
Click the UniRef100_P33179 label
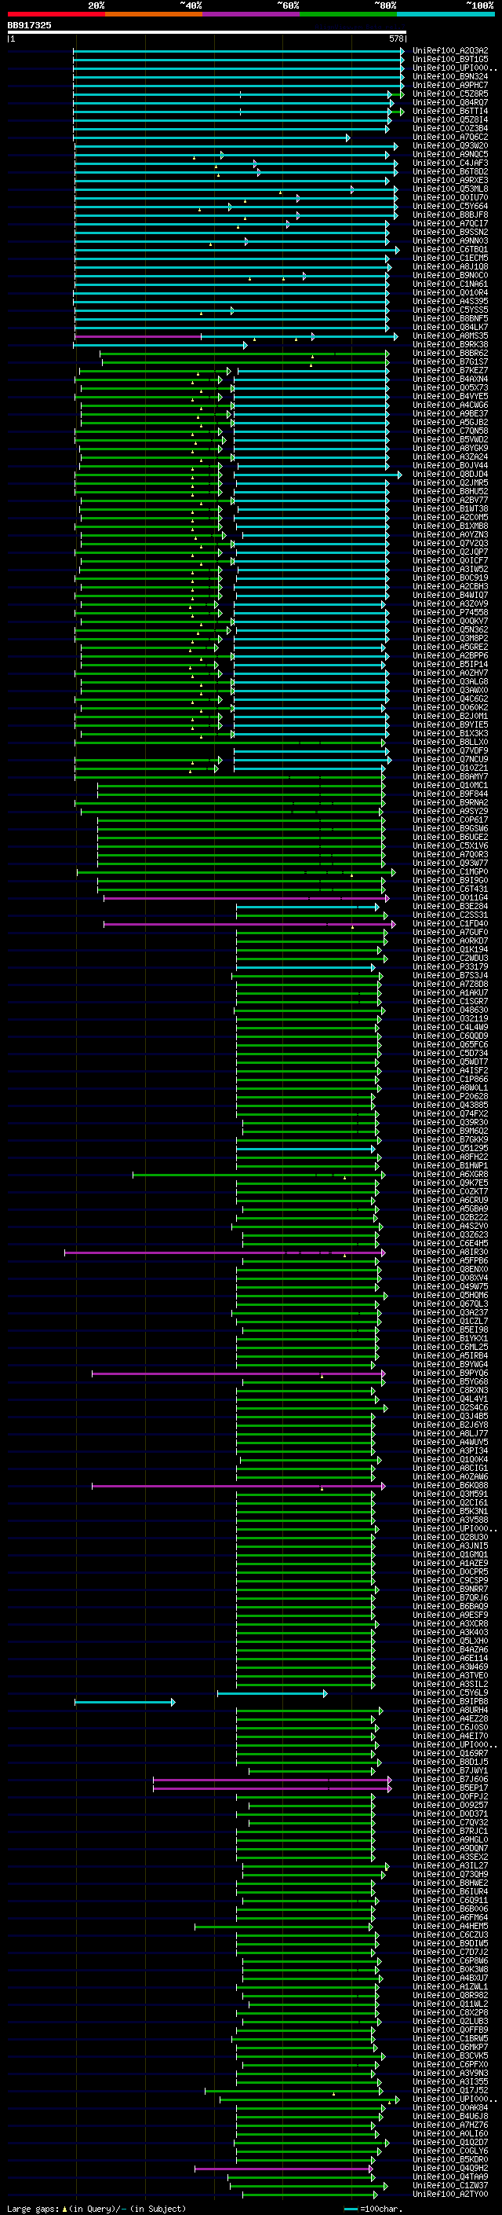pyautogui.click(x=450, y=966)
